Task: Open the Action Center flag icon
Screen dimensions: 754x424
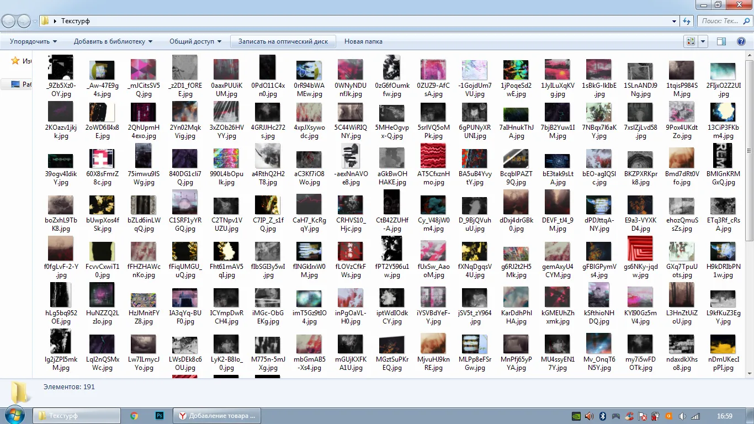Action: tap(643, 416)
